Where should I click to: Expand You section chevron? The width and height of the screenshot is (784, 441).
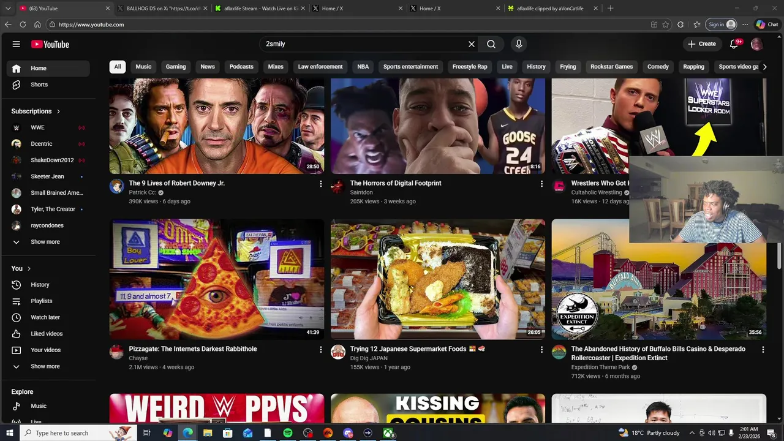(x=29, y=269)
